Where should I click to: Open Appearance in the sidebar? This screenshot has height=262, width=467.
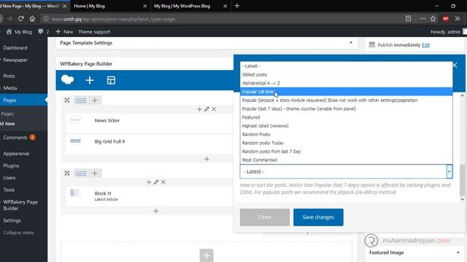point(16,154)
